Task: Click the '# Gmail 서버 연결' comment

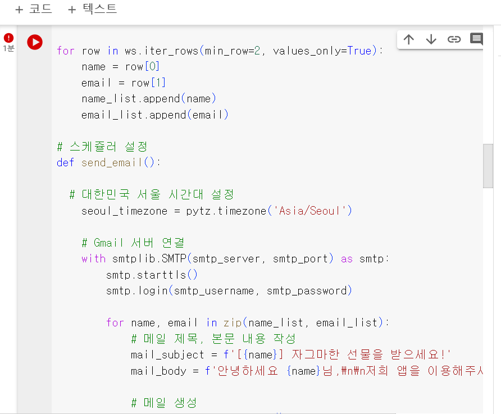Action: tap(133, 243)
